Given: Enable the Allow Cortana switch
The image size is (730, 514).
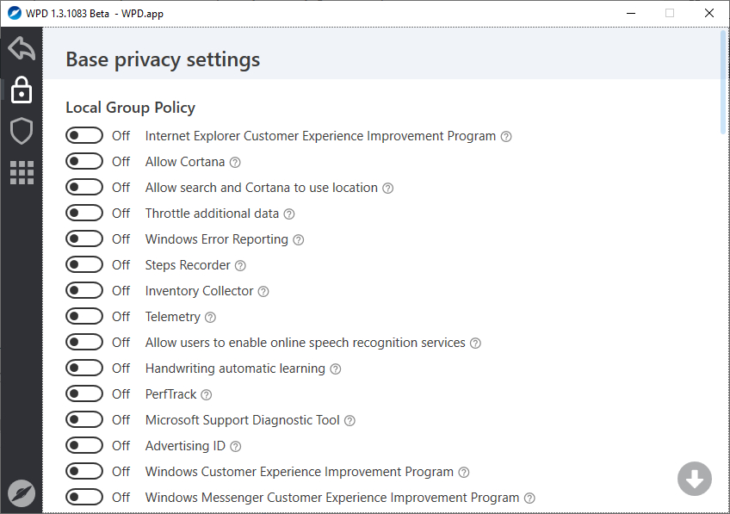Looking at the screenshot, I should (84, 162).
